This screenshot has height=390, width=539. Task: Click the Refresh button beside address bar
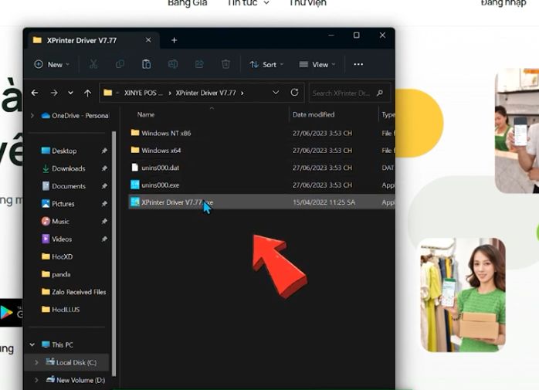(x=294, y=93)
